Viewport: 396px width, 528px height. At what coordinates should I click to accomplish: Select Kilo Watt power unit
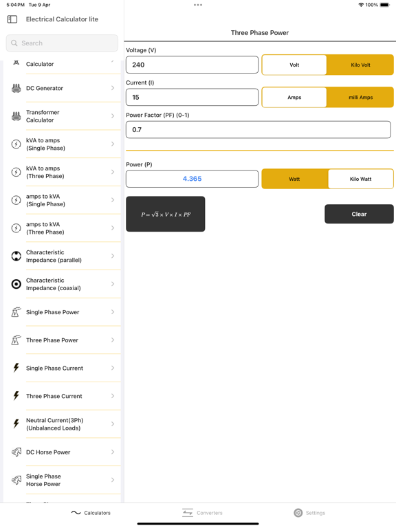(x=360, y=179)
